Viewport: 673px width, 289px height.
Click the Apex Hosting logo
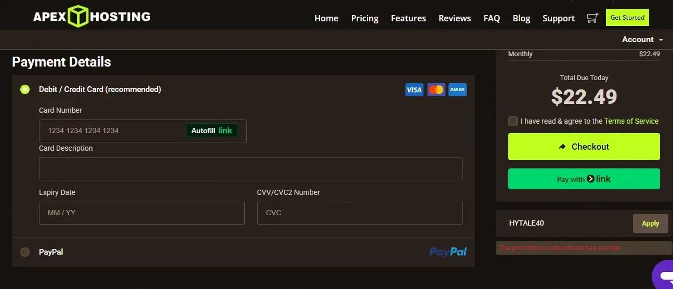click(92, 16)
